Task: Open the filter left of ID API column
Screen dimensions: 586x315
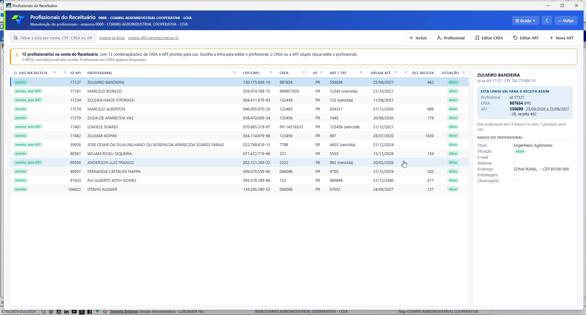Action: [65, 73]
